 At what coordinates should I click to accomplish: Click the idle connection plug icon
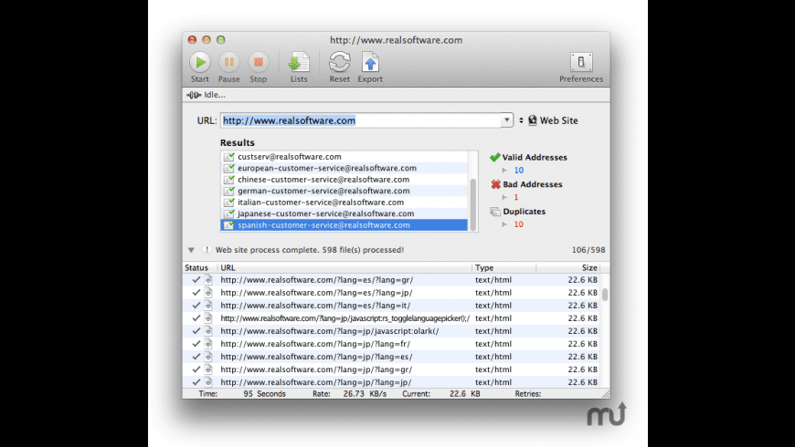193,95
